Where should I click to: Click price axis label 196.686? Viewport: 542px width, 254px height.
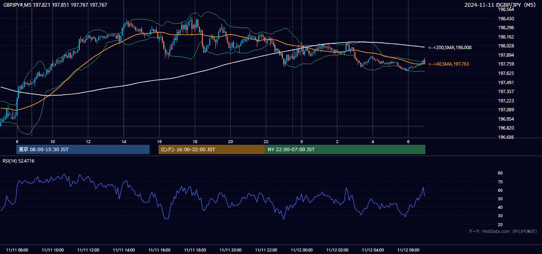506,137
